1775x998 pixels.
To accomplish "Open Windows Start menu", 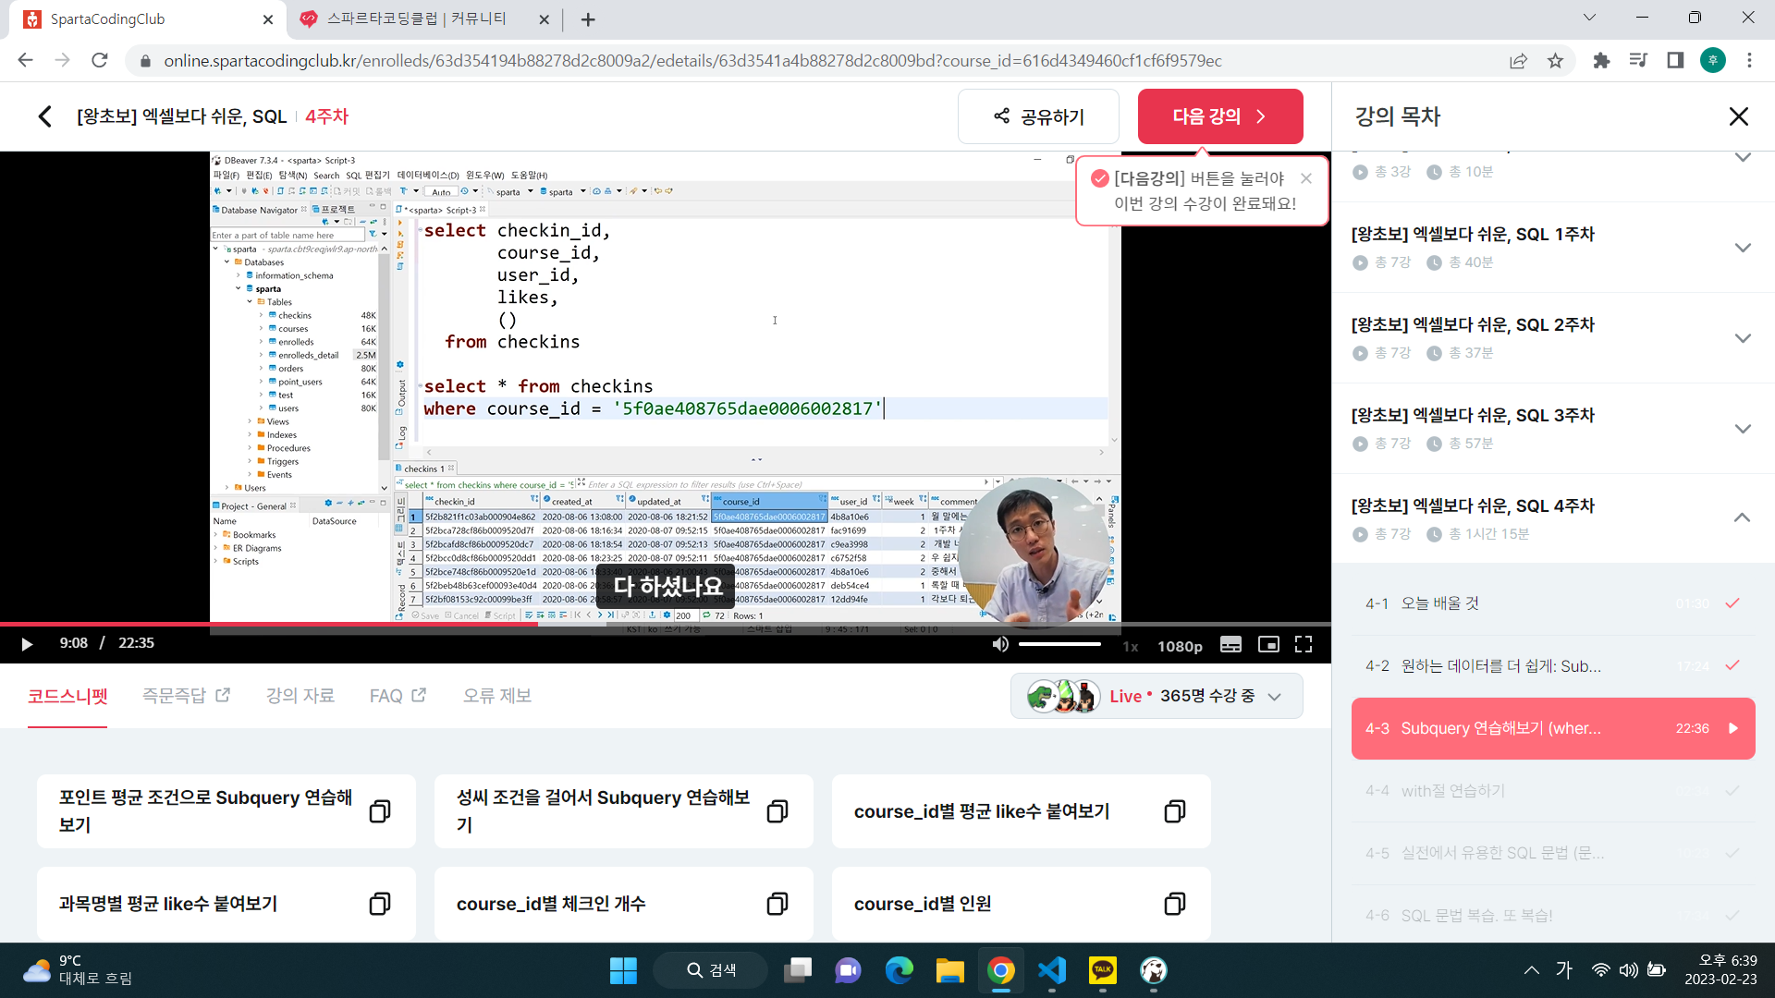I will coord(623,970).
